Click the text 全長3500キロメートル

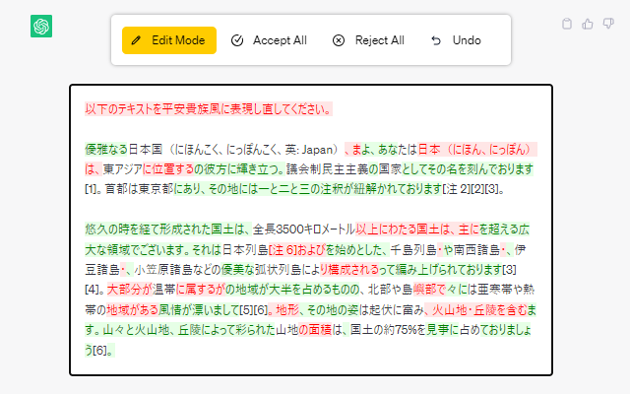point(304,230)
